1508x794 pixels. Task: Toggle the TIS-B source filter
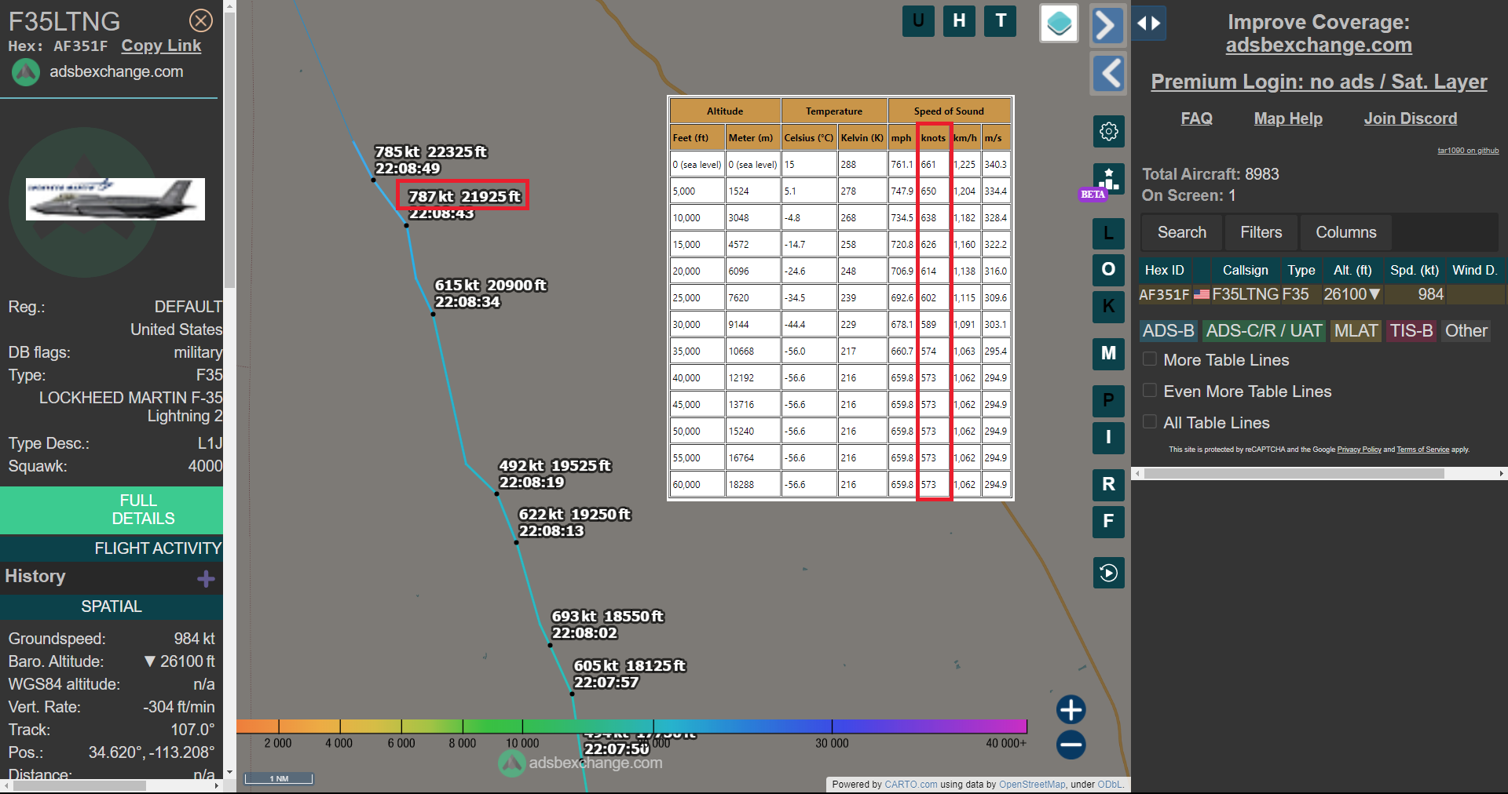click(x=1411, y=331)
